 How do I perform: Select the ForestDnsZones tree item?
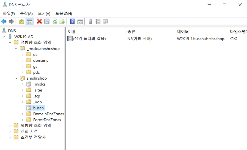(x=47, y=120)
